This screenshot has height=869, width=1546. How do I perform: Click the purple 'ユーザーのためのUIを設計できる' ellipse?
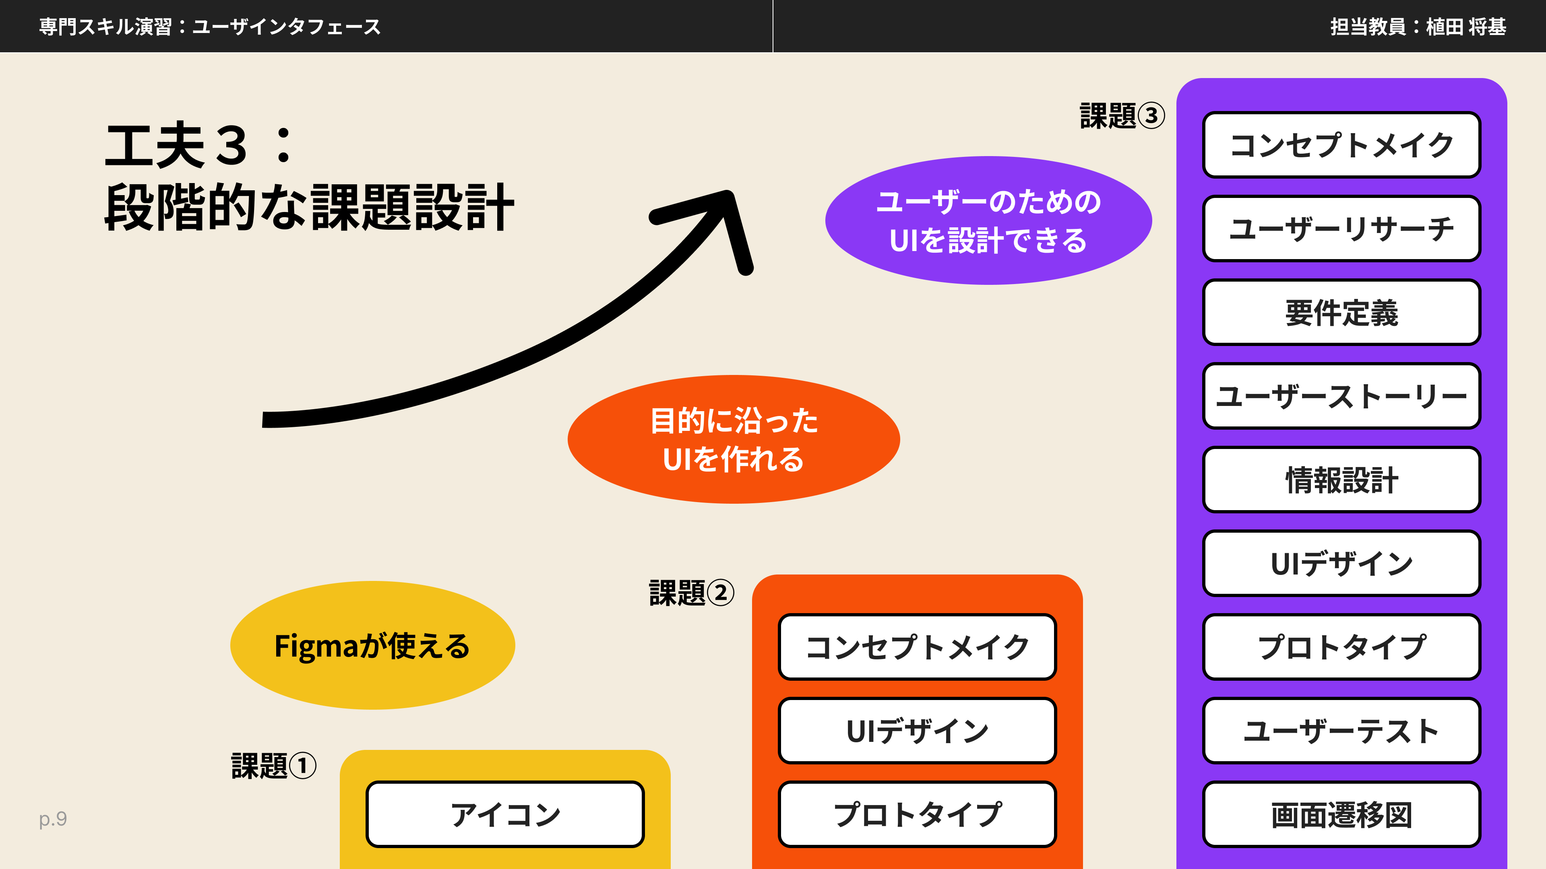(988, 221)
